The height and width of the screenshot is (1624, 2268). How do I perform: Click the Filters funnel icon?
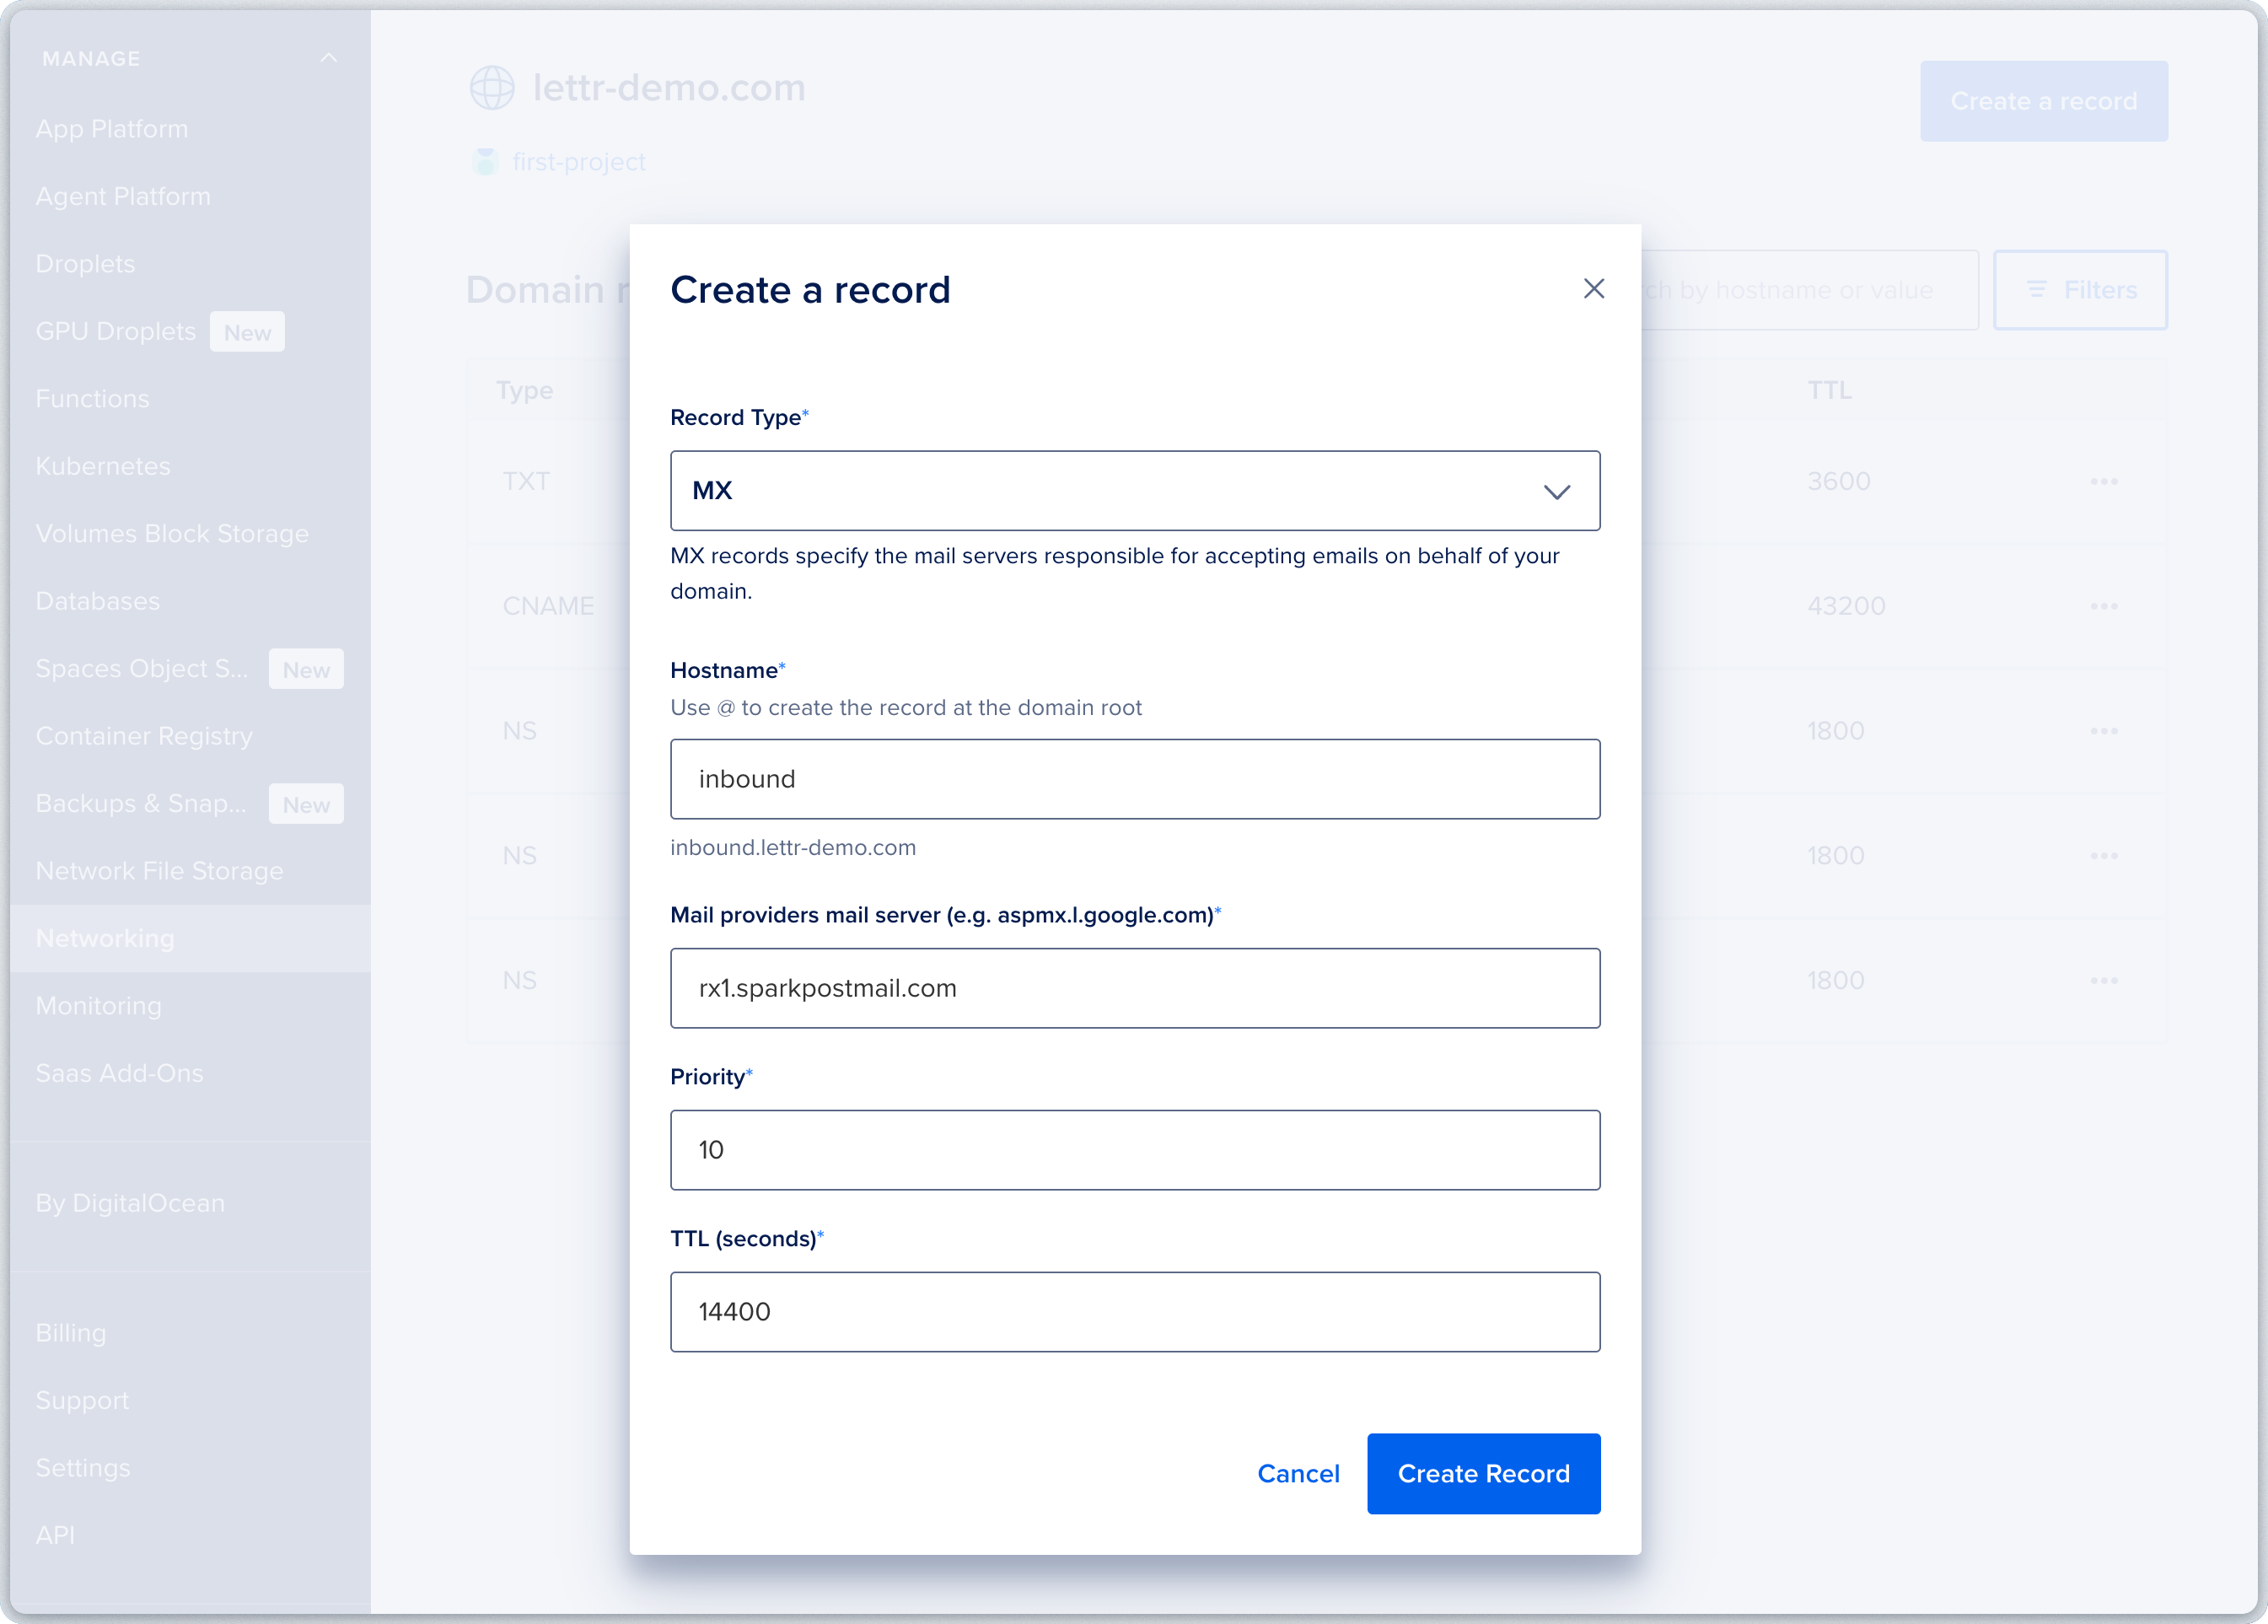click(2037, 290)
